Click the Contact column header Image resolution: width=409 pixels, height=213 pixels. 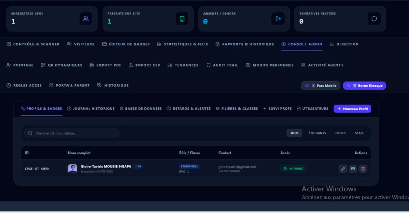(225, 153)
